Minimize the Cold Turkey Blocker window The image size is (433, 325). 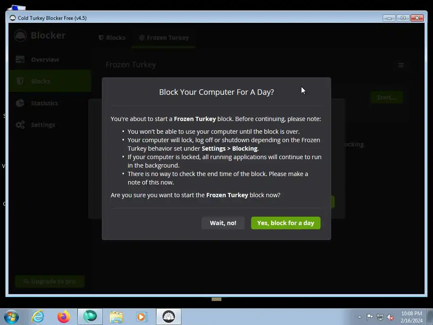coord(389,18)
